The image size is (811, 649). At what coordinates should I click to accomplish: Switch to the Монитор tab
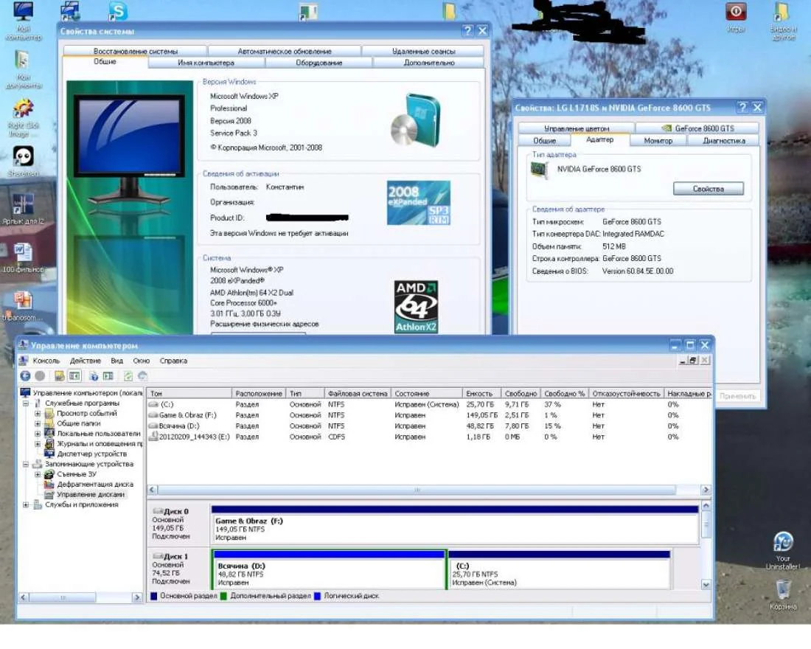click(658, 140)
